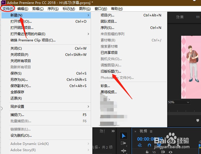
Task: Open the 编辑(E) menu
Action: [x=23, y=9]
